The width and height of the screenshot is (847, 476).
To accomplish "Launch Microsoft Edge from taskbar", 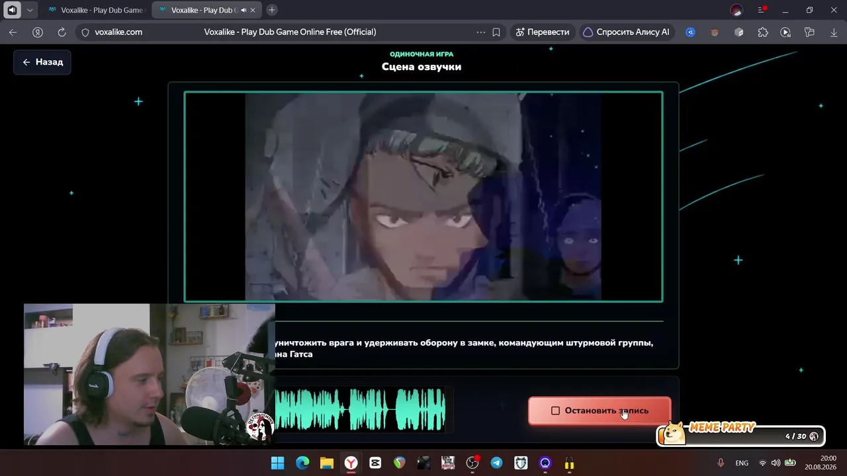I will coord(302,463).
